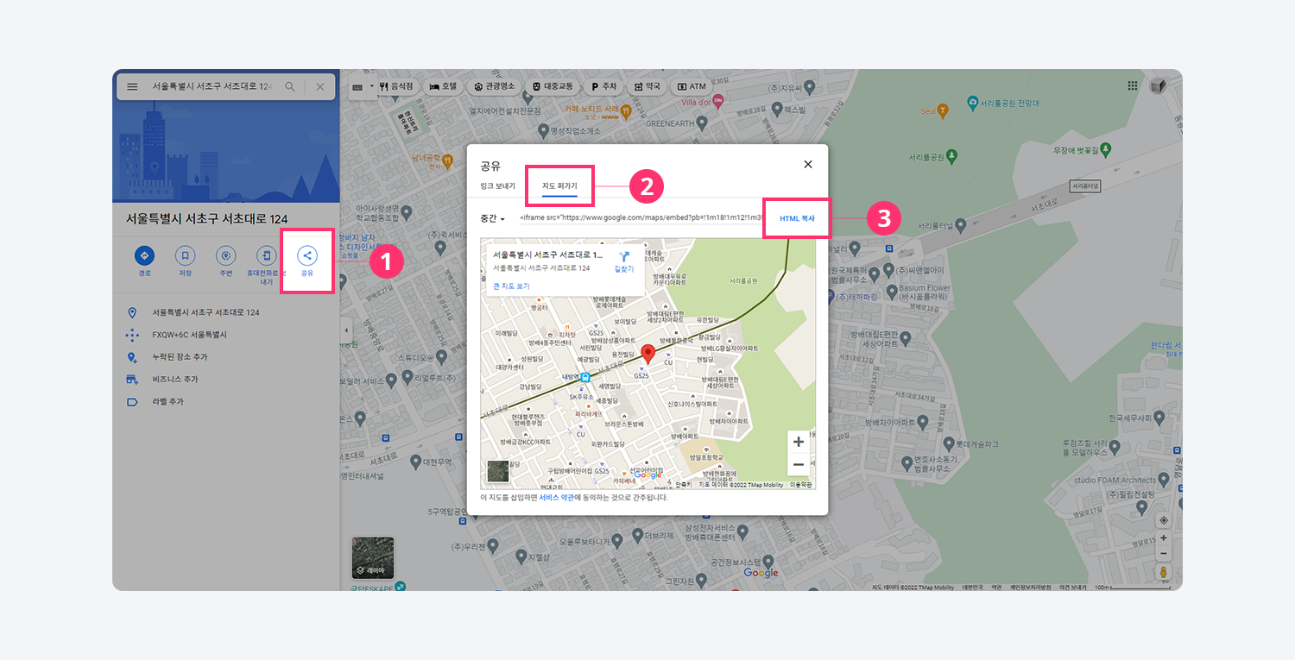1295x660 pixels.
Task: Click the 서비스 약관 link
Action: tap(556, 498)
